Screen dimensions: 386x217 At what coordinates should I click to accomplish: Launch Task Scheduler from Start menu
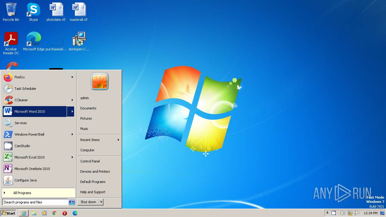point(38,89)
